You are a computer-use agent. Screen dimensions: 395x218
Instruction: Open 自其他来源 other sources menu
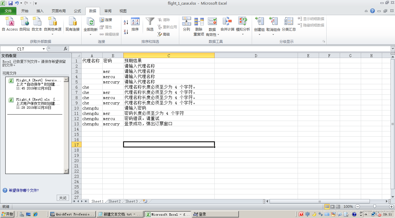(x=53, y=26)
